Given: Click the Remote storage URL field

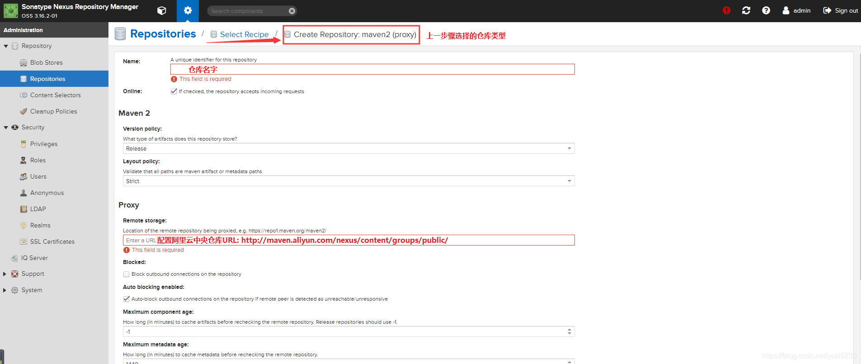Looking at the screenshot, I should 348,240.
